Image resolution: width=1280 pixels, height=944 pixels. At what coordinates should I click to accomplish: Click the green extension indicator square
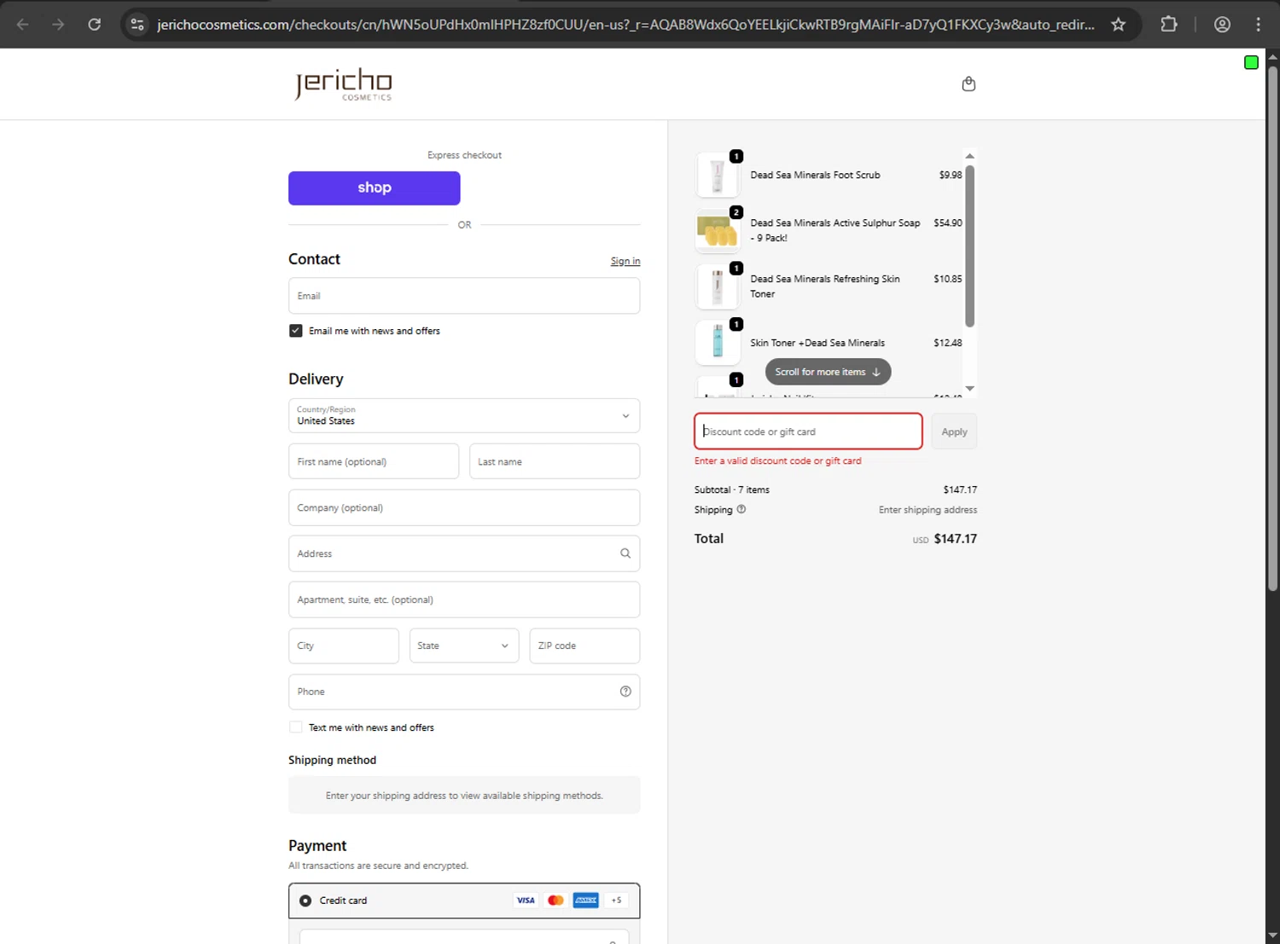[x=1251, y=62]
